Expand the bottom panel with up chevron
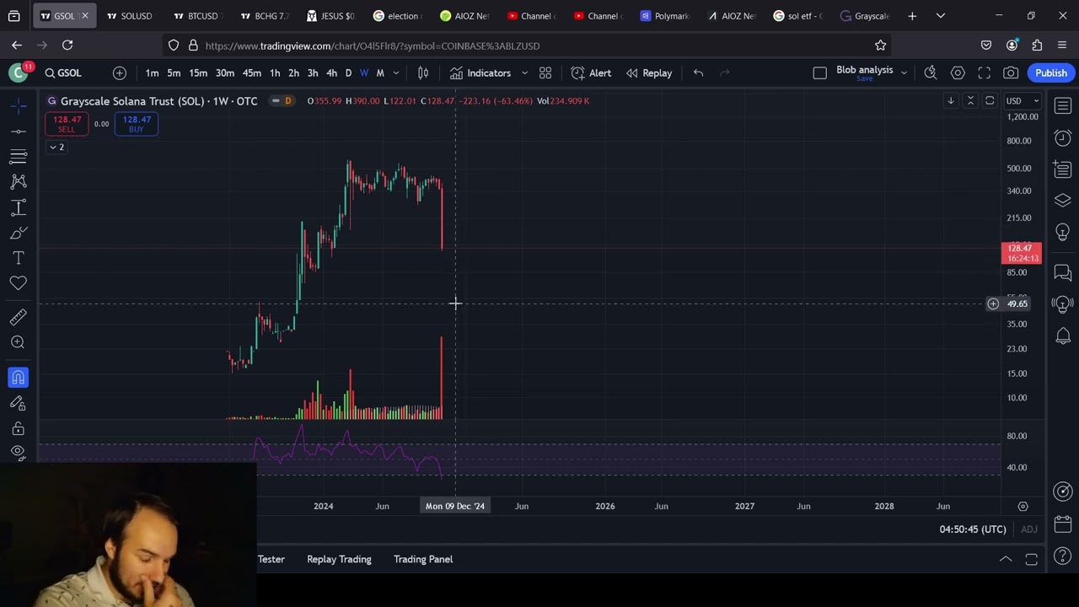Image resolution: width=1079 pixels, height=607 pixels. tap(1006, 559)
